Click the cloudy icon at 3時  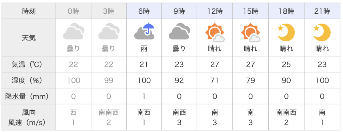(109, 32)
